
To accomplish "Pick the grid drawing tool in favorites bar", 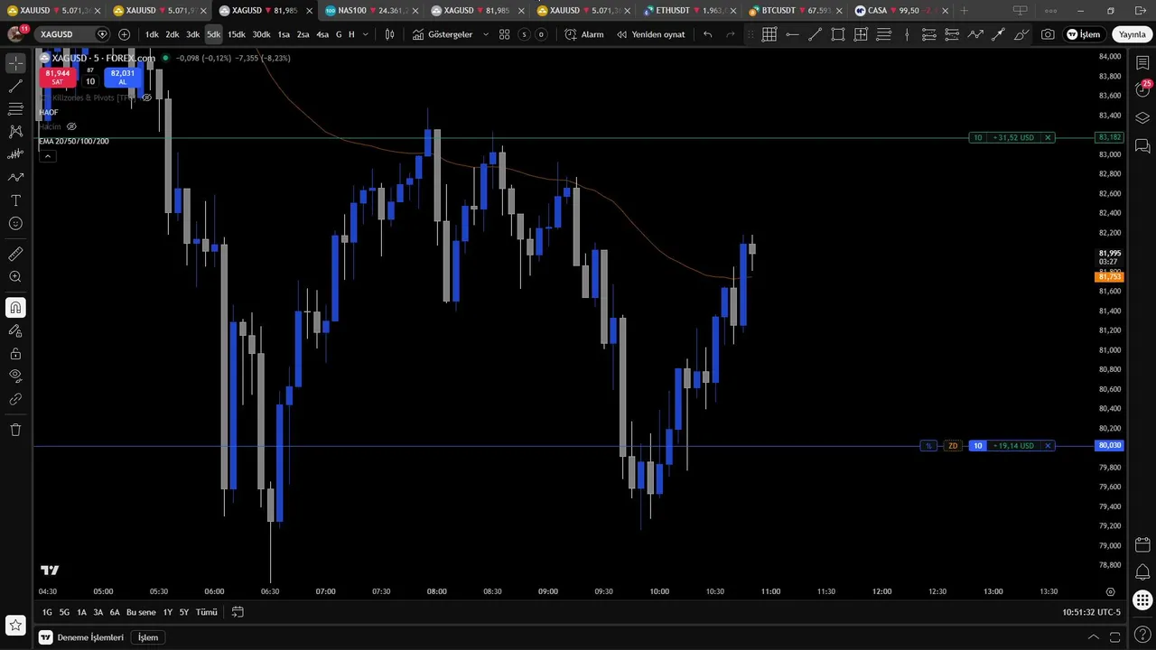I will [x=769, y=34].
